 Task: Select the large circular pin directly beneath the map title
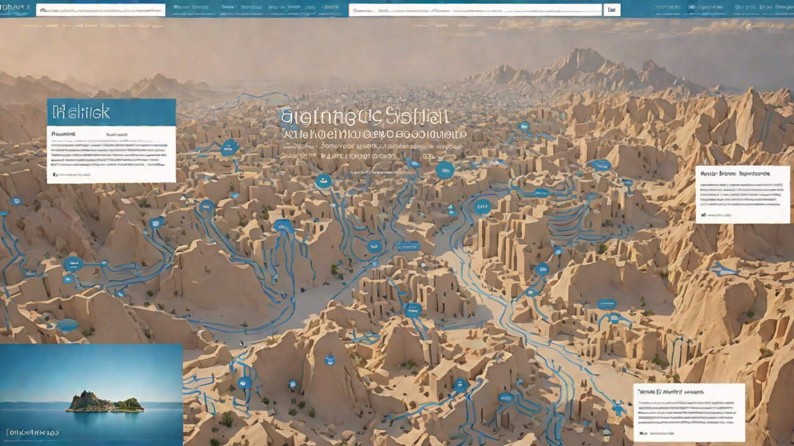pos(445,170)
